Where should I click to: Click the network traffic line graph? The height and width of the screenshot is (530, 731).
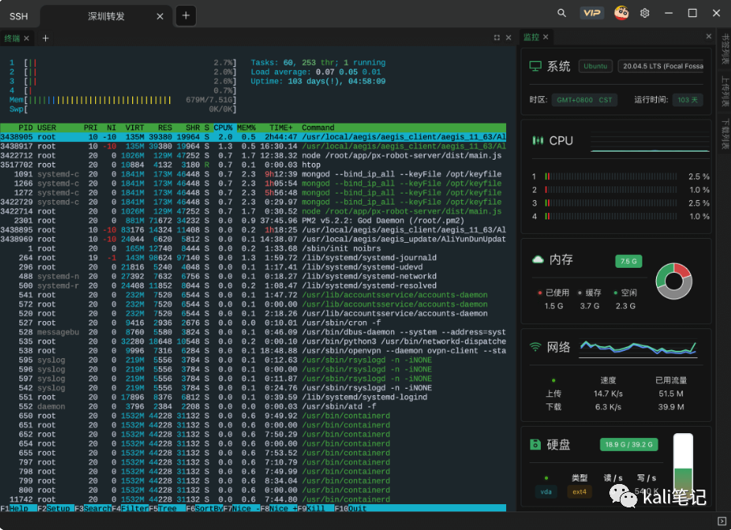tap(638, 349)
